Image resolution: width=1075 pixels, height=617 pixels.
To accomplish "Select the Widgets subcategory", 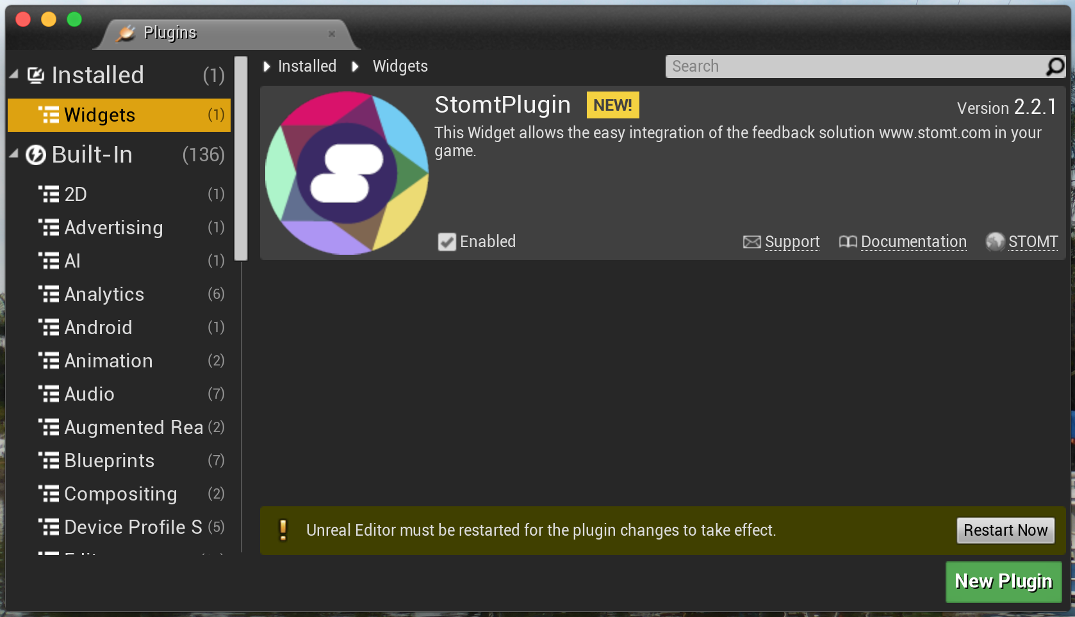I will click(x=119, y=115).
